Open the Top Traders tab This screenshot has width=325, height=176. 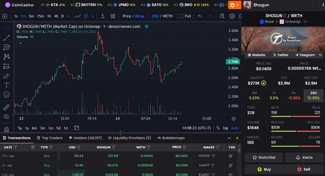tap(50, 138)
